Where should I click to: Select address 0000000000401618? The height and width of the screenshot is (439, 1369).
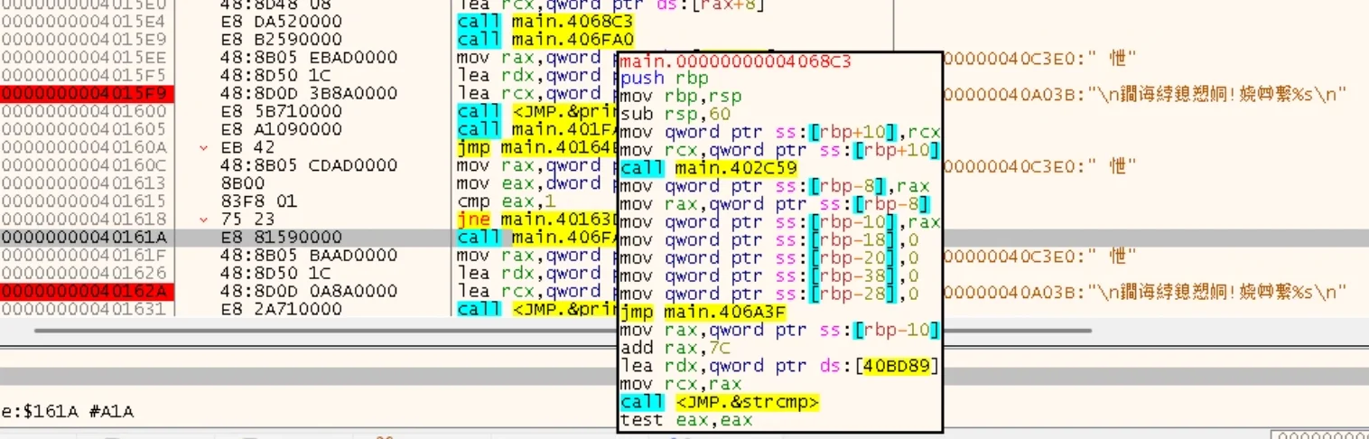[x=83, y=219]
